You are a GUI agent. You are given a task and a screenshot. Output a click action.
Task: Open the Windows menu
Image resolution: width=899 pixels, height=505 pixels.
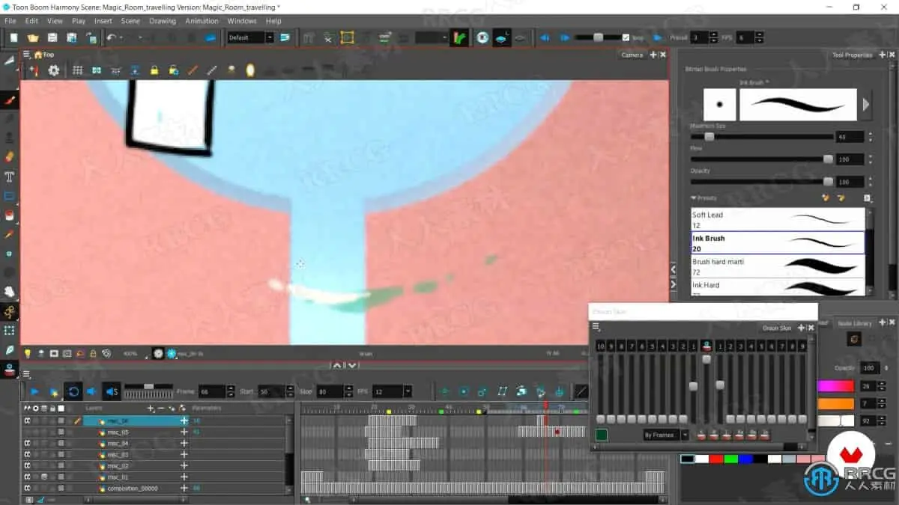click(x=242, y=21)
